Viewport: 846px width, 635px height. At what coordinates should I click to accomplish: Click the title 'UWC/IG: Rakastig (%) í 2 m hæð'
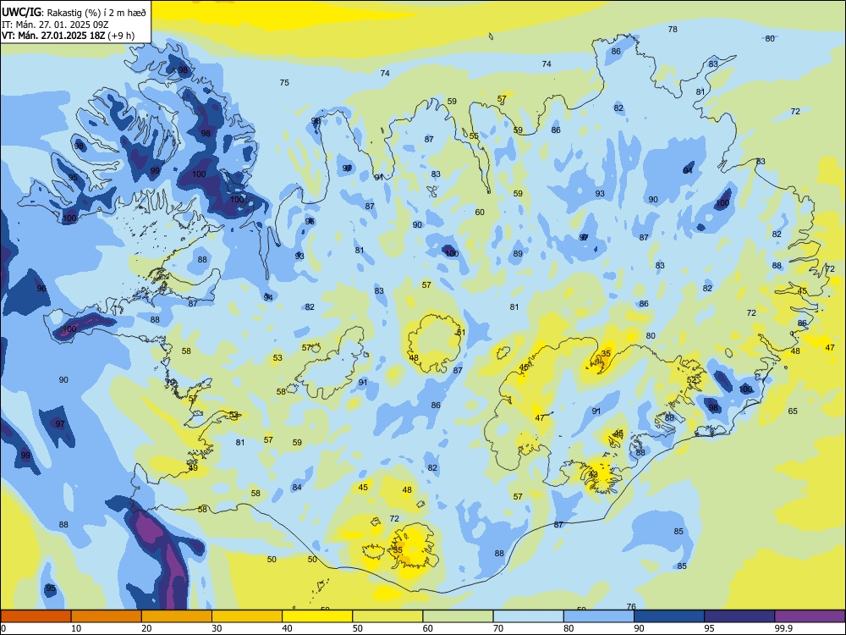click(x=74, y=11)
